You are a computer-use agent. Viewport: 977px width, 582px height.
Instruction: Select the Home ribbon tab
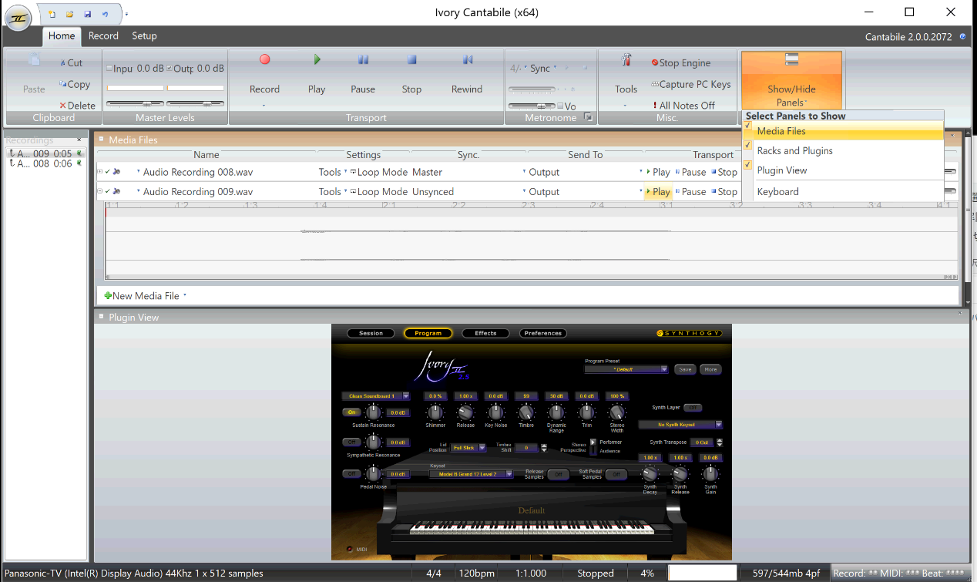62,36
